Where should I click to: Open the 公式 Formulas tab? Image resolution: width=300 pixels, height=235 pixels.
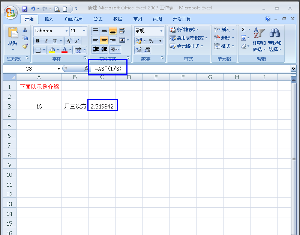(x=98, y=19)
